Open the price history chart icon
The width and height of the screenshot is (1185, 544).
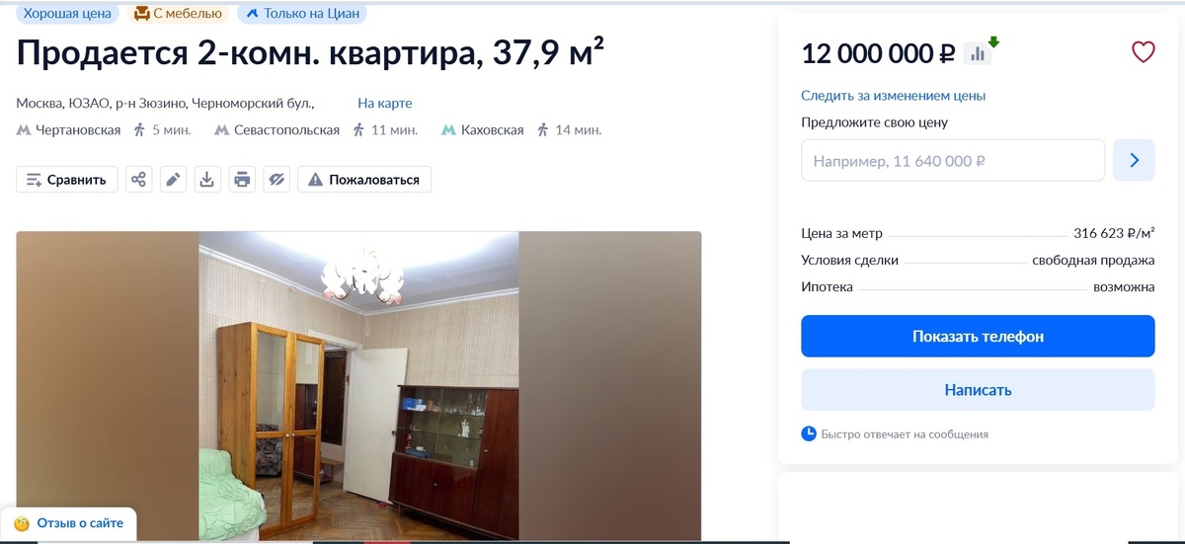tap(980, 52)
